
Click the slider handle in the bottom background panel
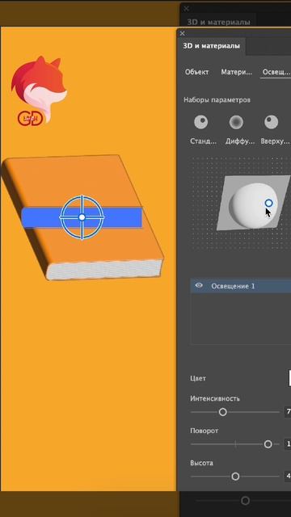click(x=245, y=501)
